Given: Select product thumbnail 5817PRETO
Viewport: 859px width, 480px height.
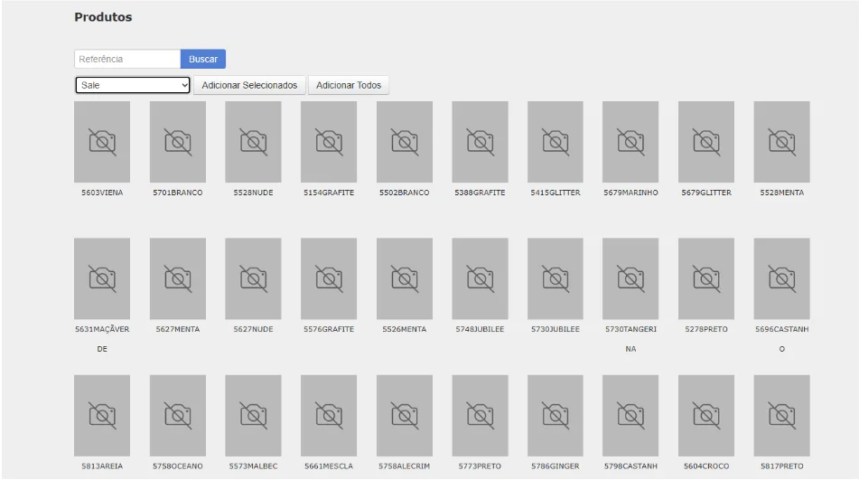Looking at the screenshot, I should [781, 415].
